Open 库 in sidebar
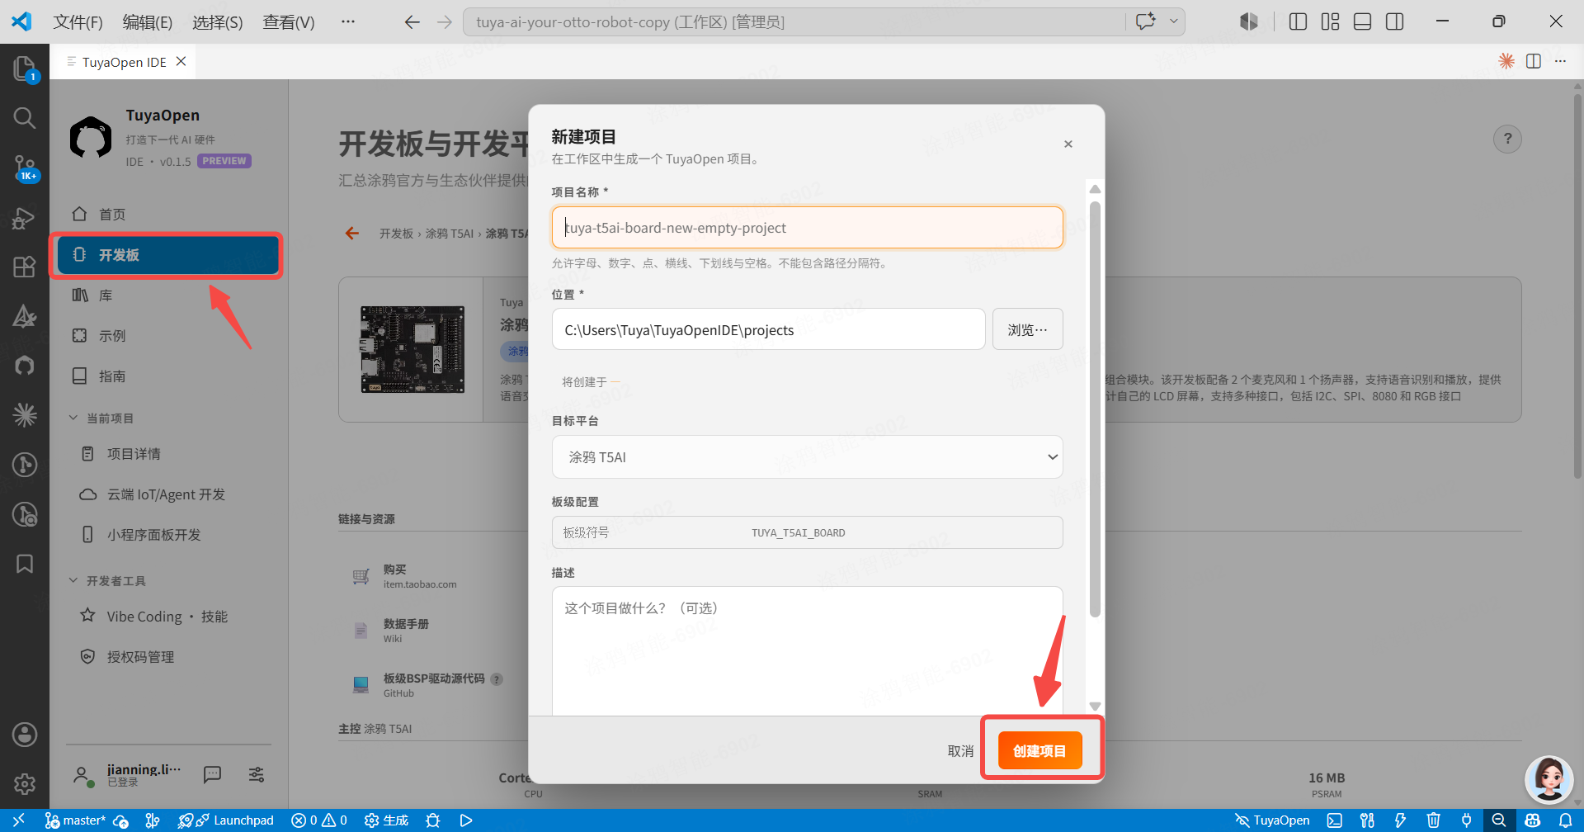The image size is (1584, 832). (x=168, y=295)
